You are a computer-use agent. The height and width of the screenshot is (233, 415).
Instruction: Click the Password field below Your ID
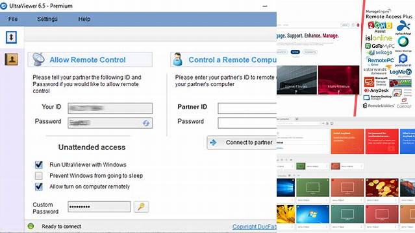click(x=110, y=123)
